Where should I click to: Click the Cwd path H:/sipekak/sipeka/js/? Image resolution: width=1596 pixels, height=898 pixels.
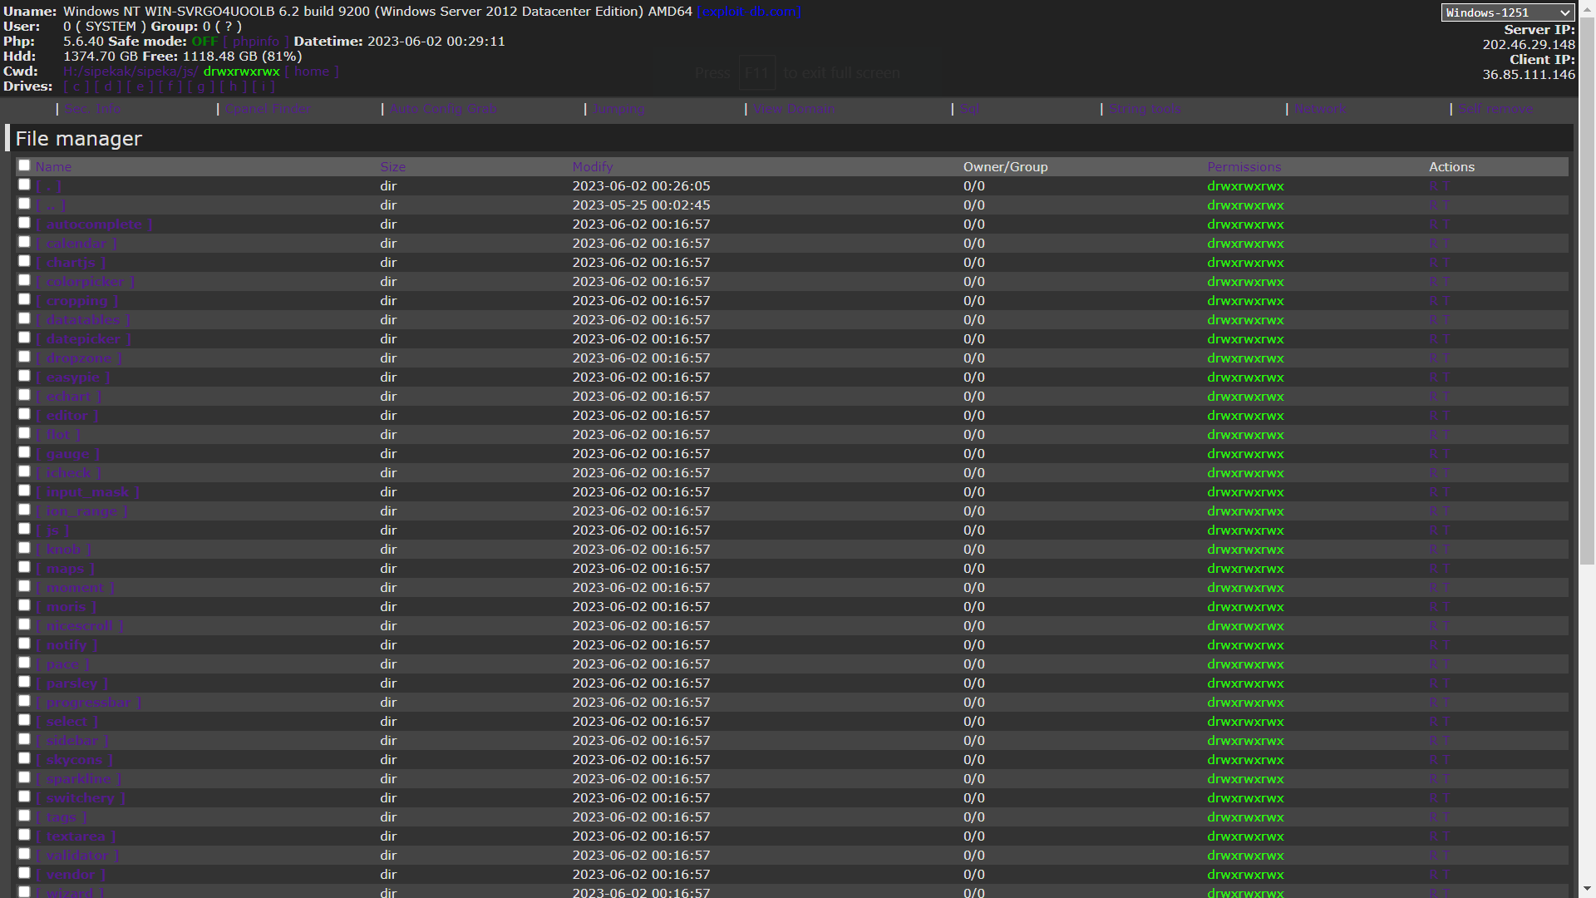click(x=131, y=72)
